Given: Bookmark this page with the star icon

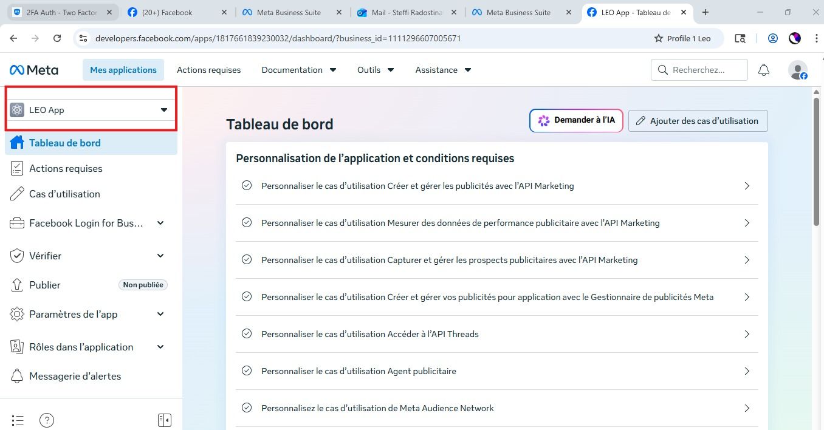Looking at the screenshot, I should (658, 38).
